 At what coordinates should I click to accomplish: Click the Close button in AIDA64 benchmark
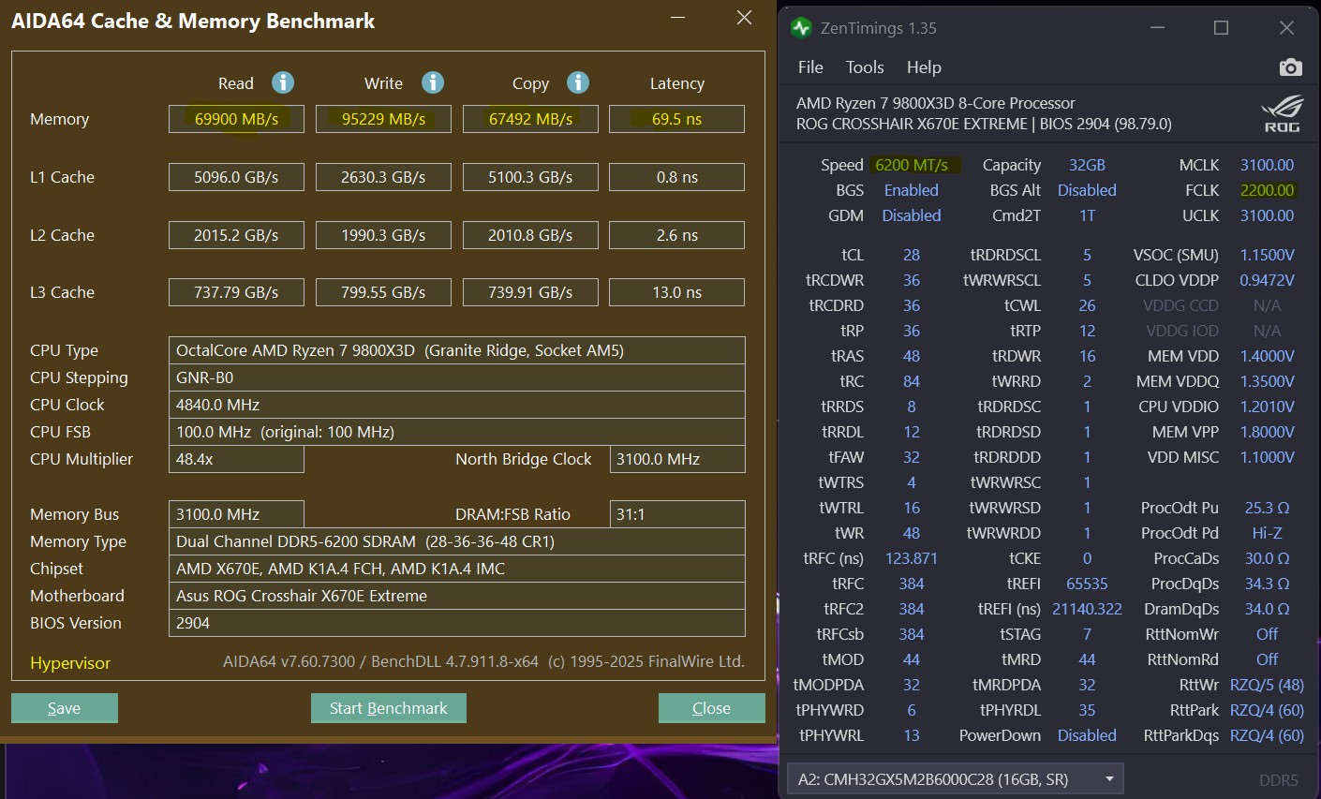click(x=712, y=708)
